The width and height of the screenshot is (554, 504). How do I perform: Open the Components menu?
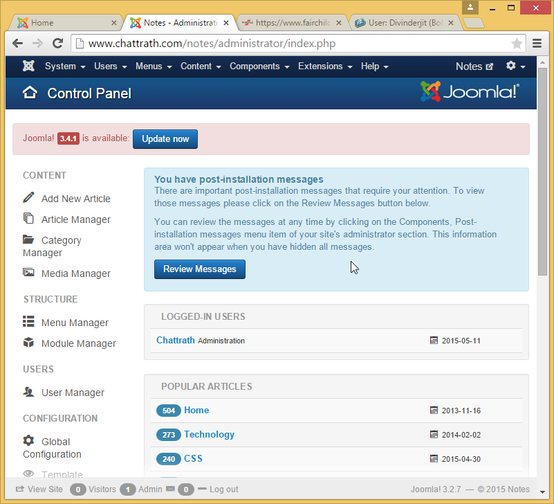point(259,66)
